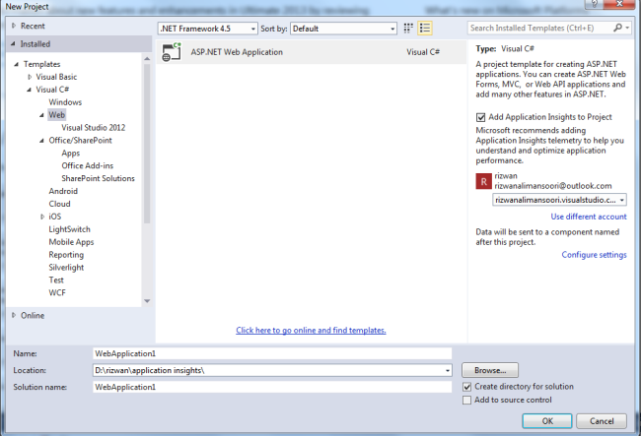Screen dimensions: 641x436
Task: Click Use different account link
Action: point(589,217)
